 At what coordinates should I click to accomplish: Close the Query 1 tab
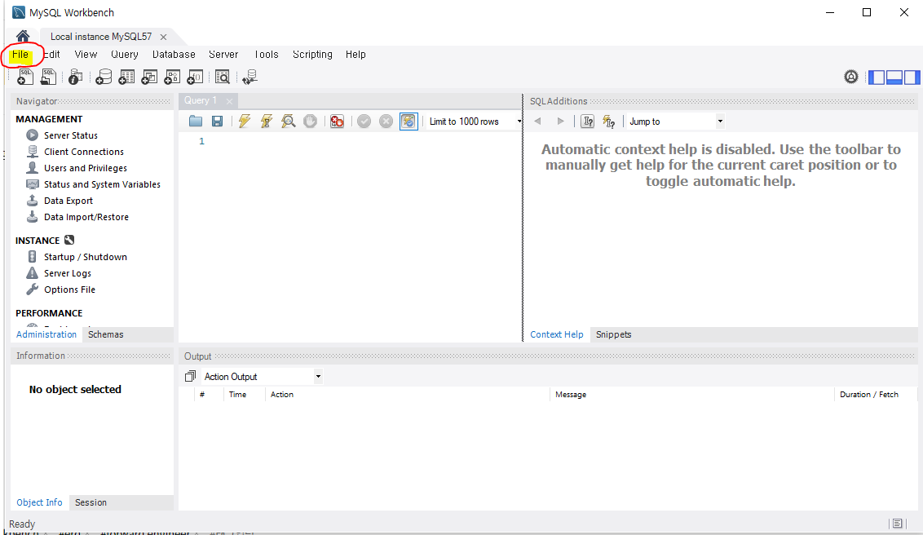click(x=230, y=101)
